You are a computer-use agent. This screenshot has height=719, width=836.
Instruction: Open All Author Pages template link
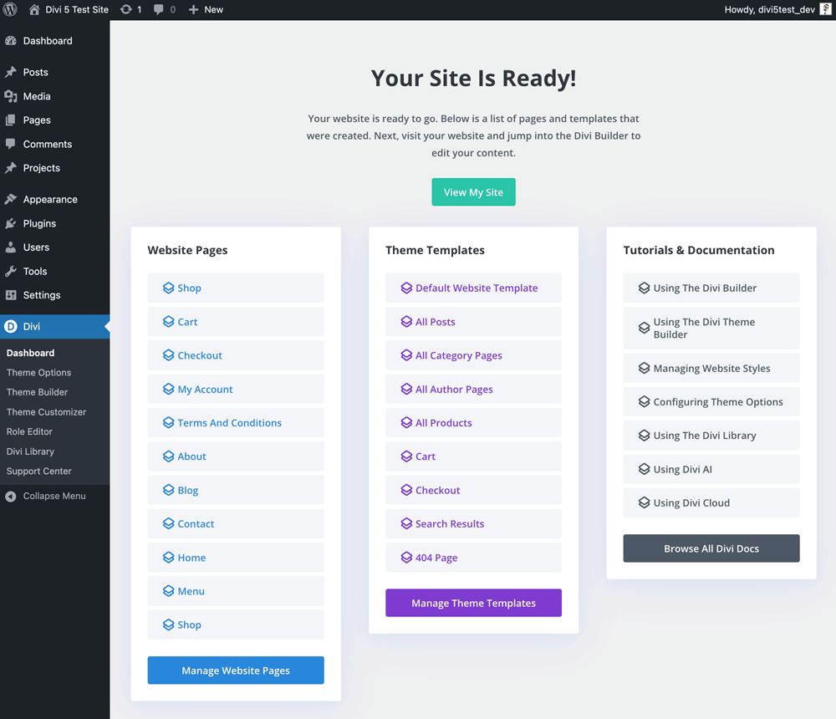click(x=473, y=389)
